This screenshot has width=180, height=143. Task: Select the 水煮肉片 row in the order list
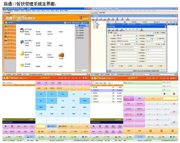[107, 90]
